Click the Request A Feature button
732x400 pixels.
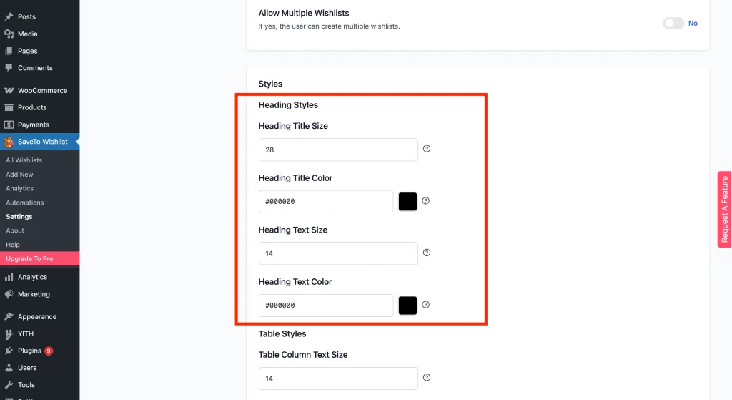point(724,209)
